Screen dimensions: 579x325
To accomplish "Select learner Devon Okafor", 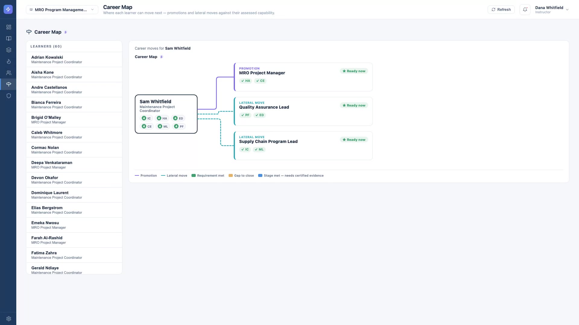I will pos(74,180).
